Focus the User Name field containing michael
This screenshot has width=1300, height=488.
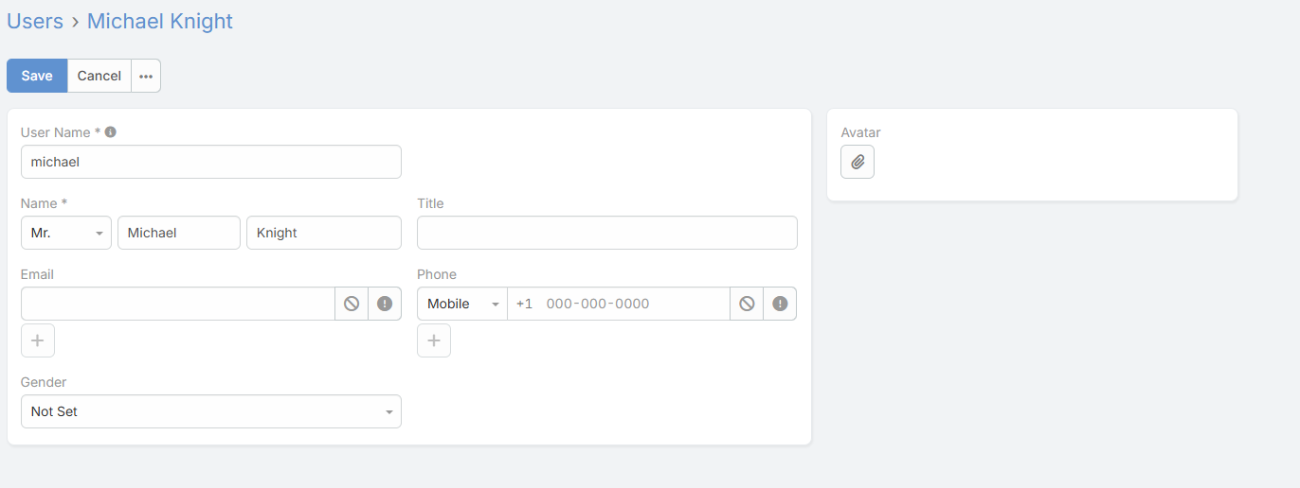[210, 162]
